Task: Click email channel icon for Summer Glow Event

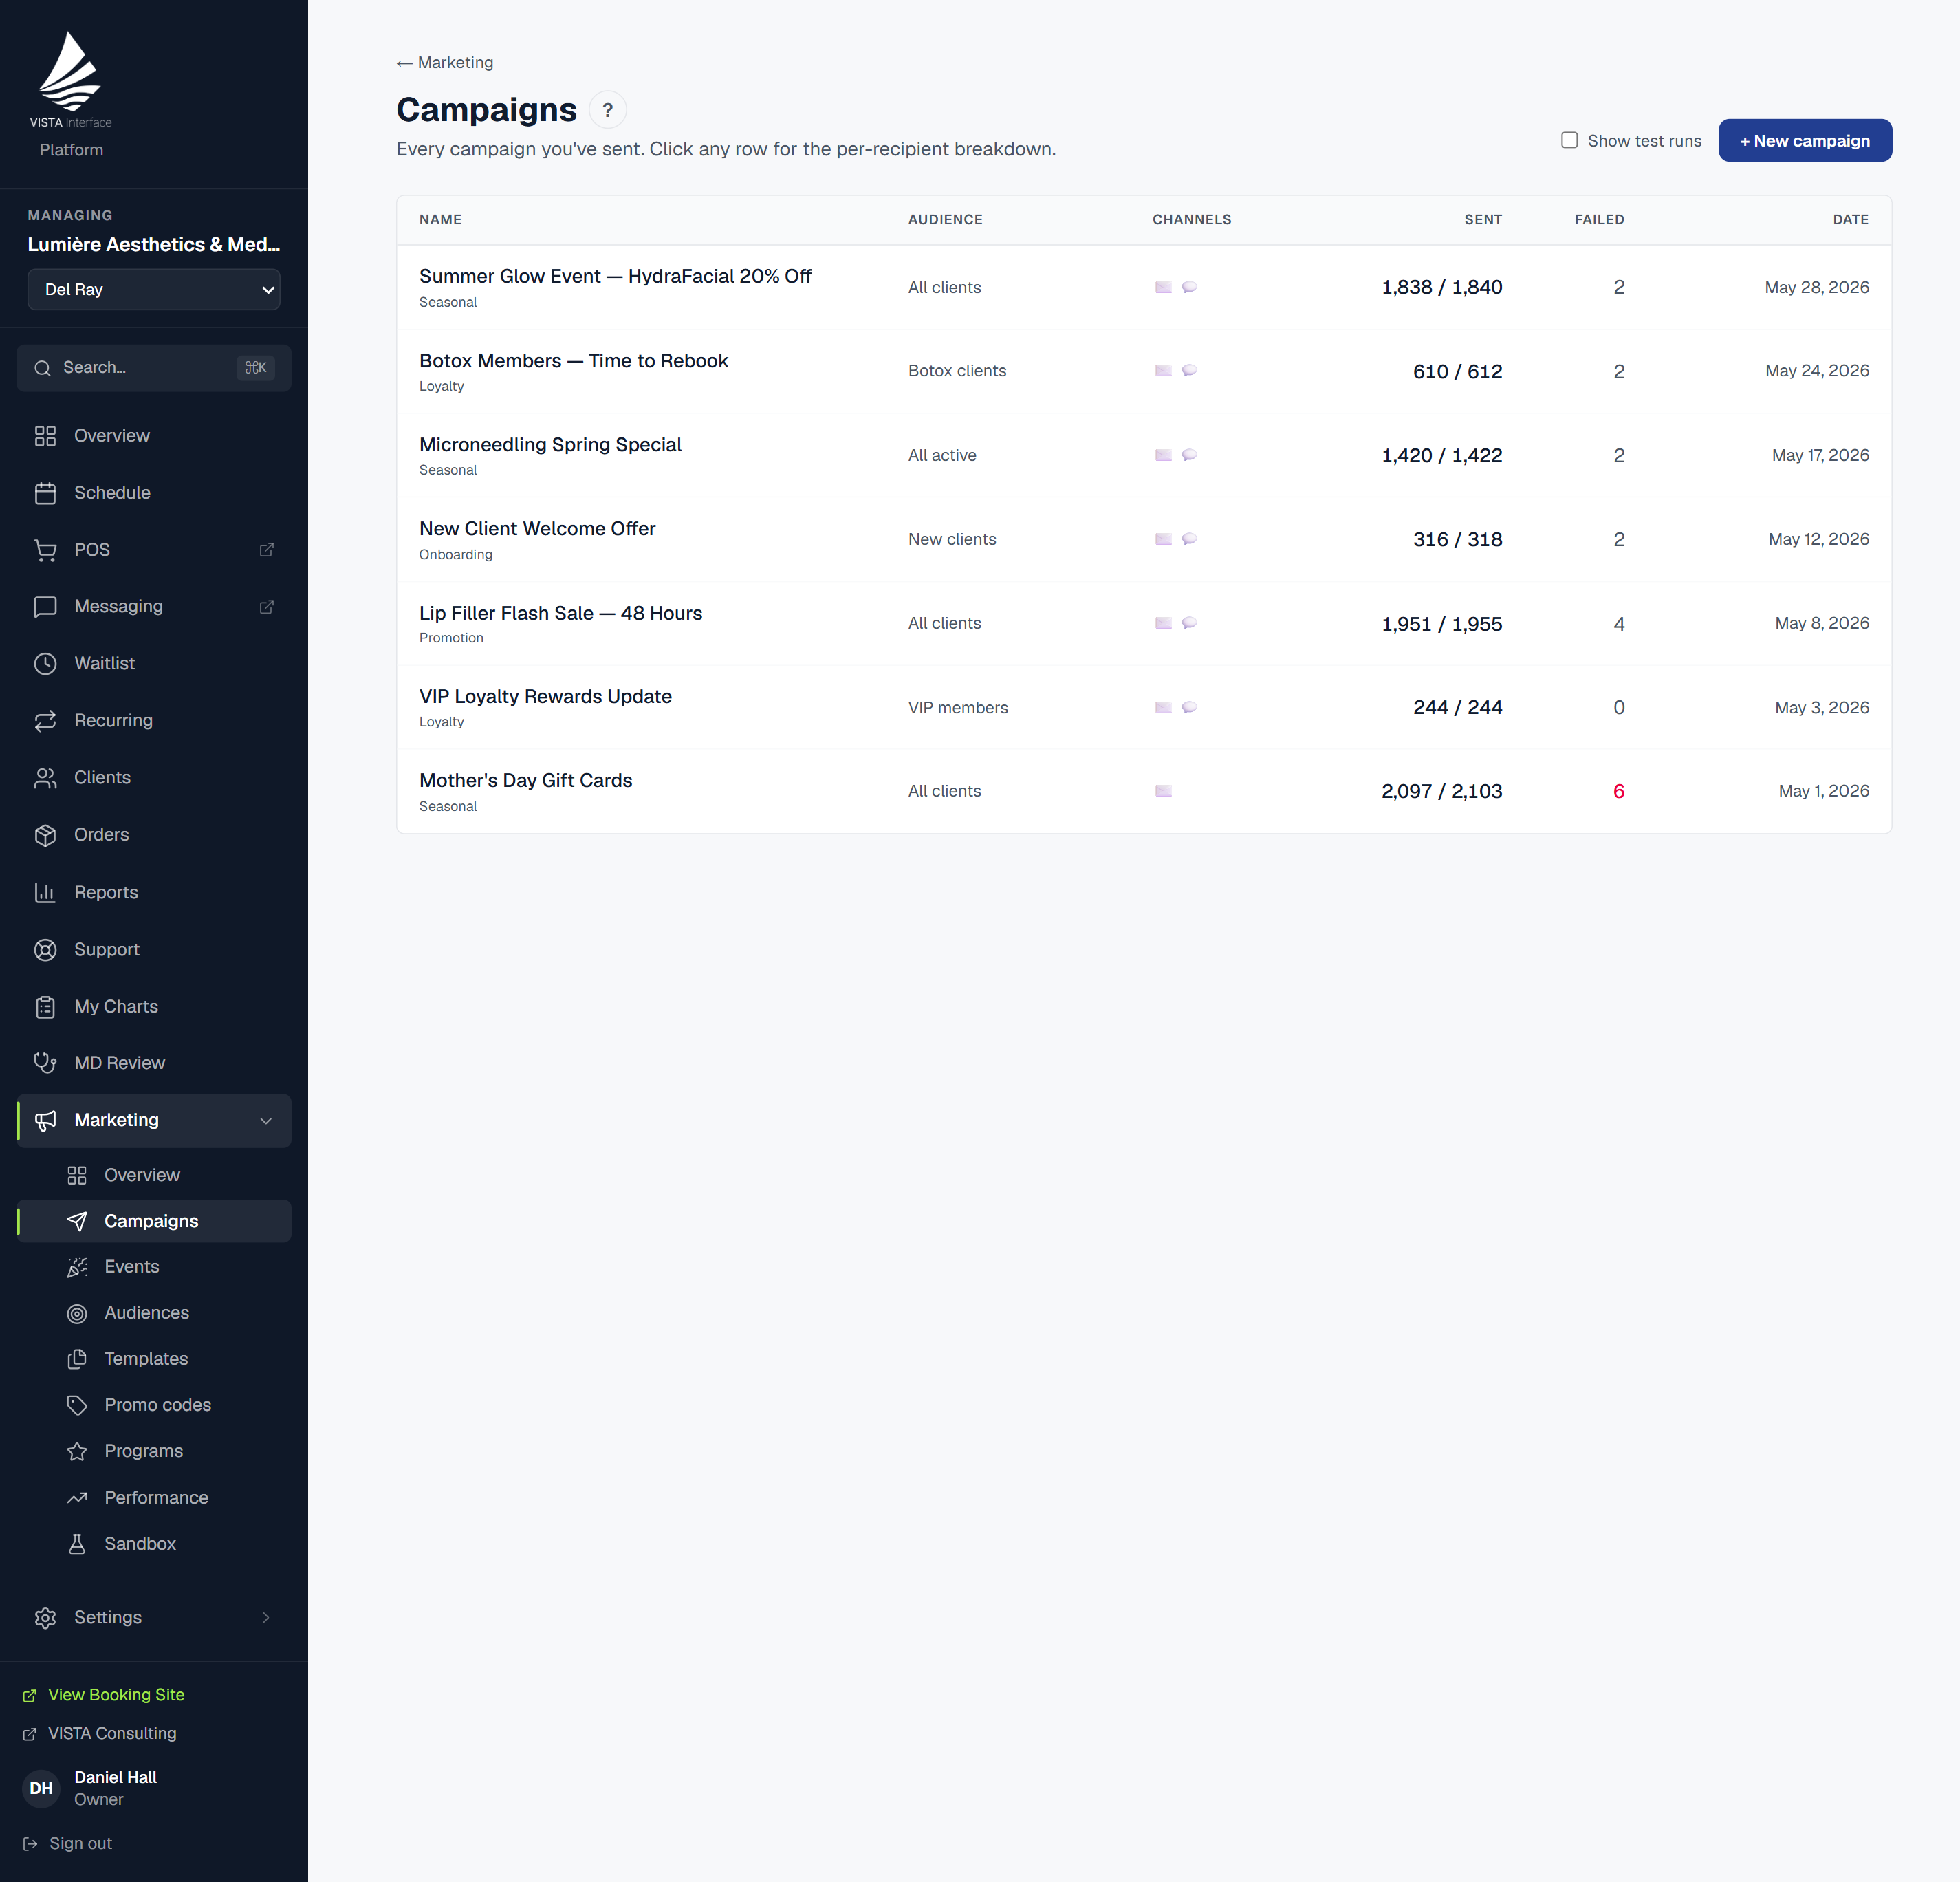Action: (x=1163, y=287)
